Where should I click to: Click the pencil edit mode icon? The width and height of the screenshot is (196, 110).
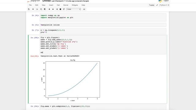(157, 5)
